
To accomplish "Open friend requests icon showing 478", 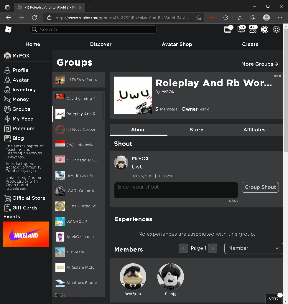I will coord(253,29).
